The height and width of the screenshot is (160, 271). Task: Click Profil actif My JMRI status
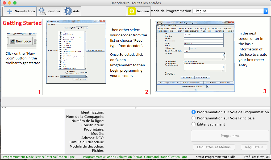pyautogui.click(x=257, y=157)
